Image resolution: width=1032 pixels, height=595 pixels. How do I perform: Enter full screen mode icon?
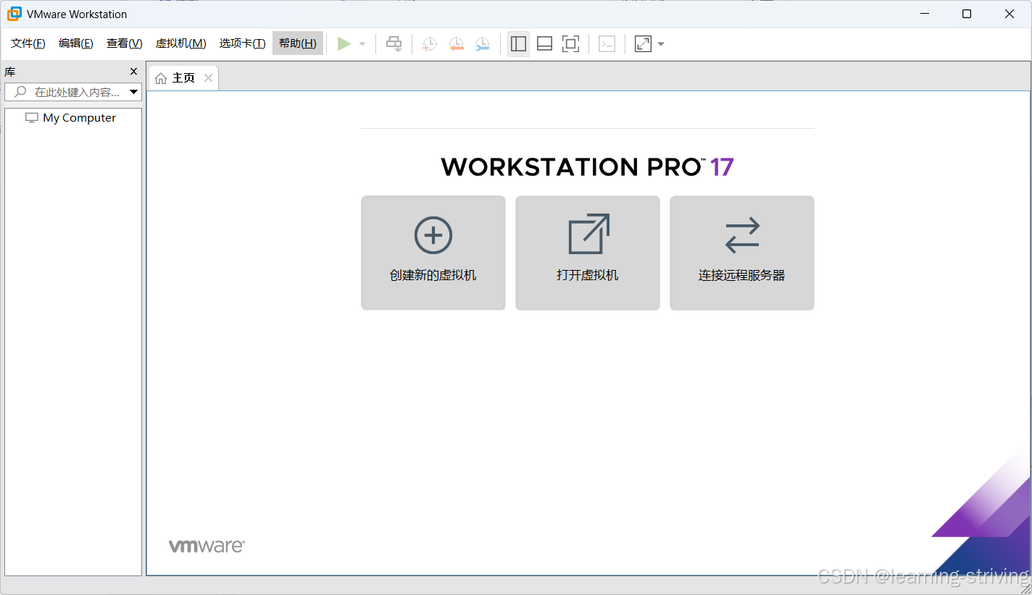tap(571, 44)
